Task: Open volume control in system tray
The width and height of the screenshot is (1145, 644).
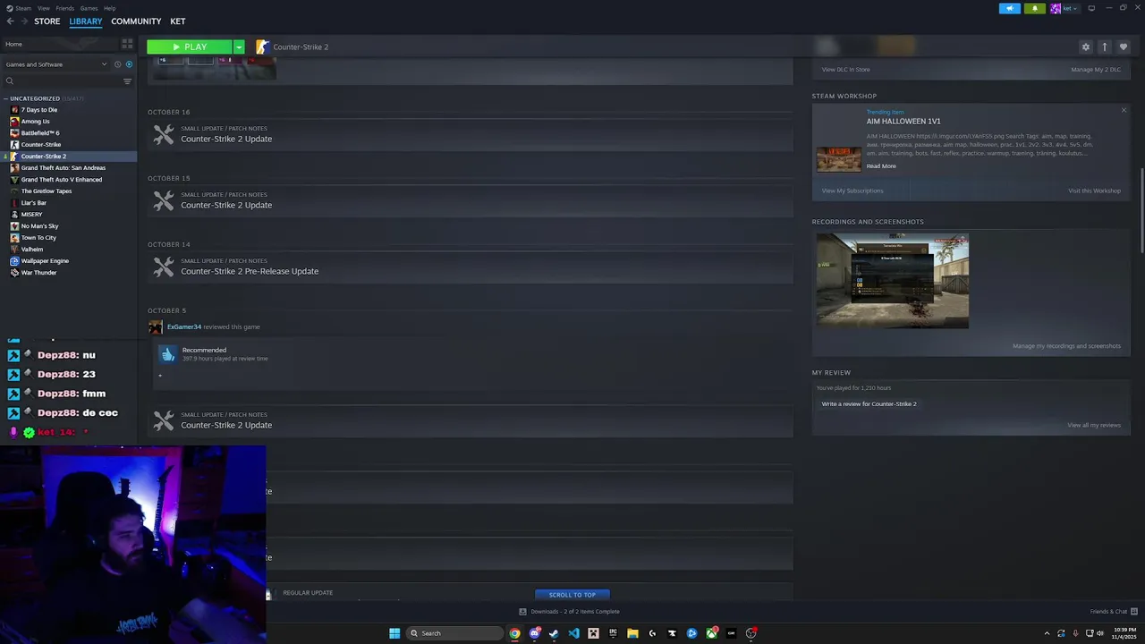Action: [1100, 633]
